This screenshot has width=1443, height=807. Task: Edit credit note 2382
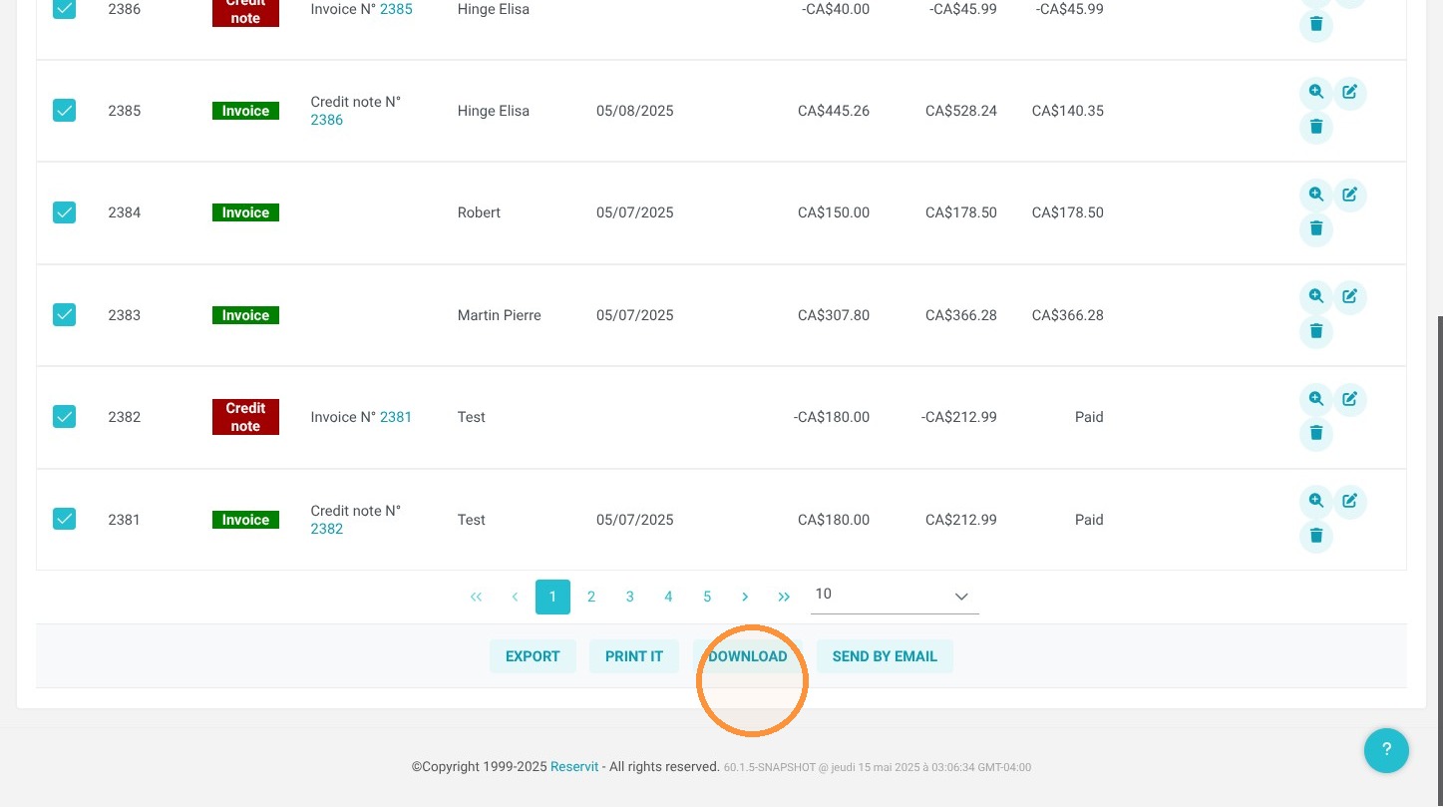[x=1350, y=399]
